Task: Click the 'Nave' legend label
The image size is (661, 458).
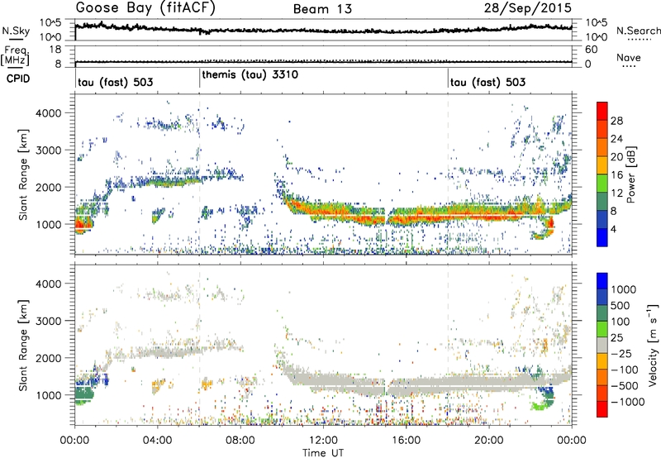Action: [629, 57]
